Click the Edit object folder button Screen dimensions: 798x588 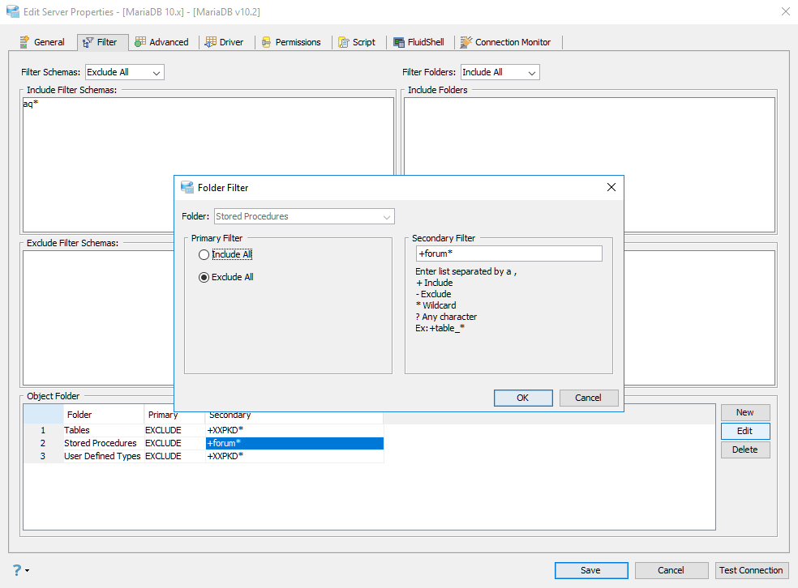coord(745,431)
